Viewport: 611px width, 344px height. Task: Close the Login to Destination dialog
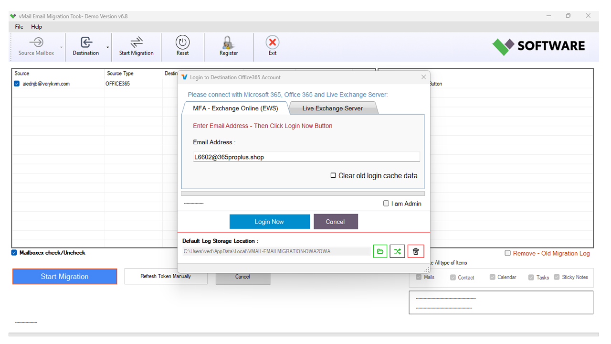point(423,77)
